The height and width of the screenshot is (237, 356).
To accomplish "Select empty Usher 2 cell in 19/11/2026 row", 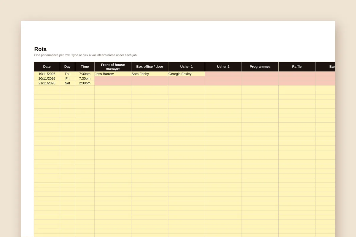I will (223, 74).
